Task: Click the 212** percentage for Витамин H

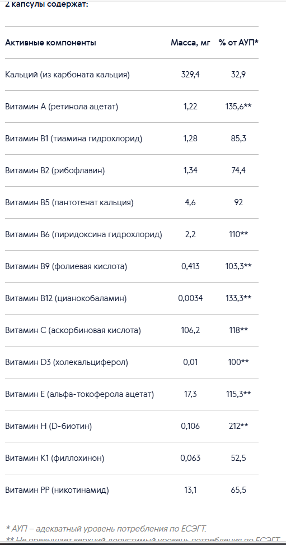Action: 238,427
